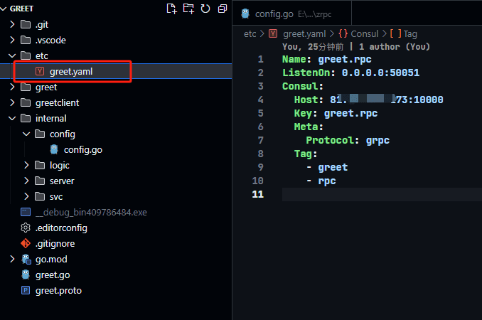482x320 pixels.
Task: Click the New Folder icon in explorer header
Action: (188, 9)
